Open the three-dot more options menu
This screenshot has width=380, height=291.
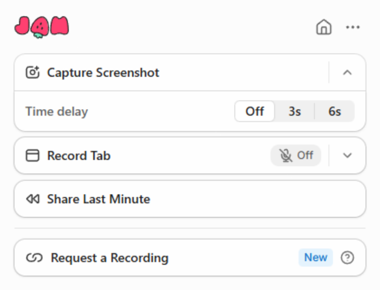coord(353,27)
